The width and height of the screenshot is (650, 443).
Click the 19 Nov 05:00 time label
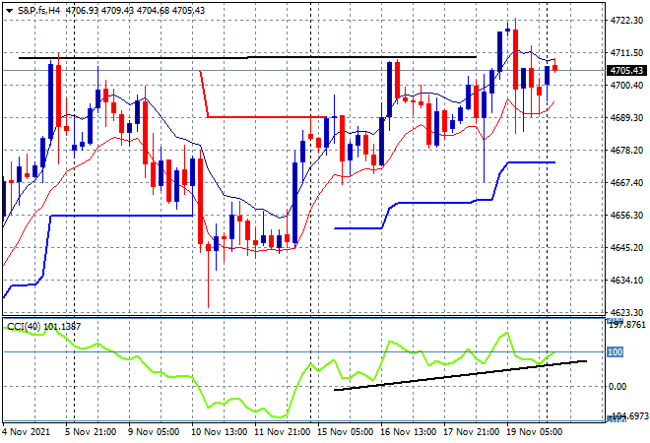pyautogui.click(x=535, y=432)
